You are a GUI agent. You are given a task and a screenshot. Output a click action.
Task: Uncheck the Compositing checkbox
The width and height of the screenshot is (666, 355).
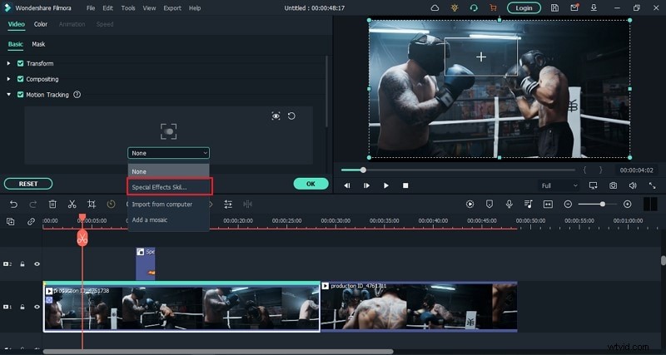20,79
